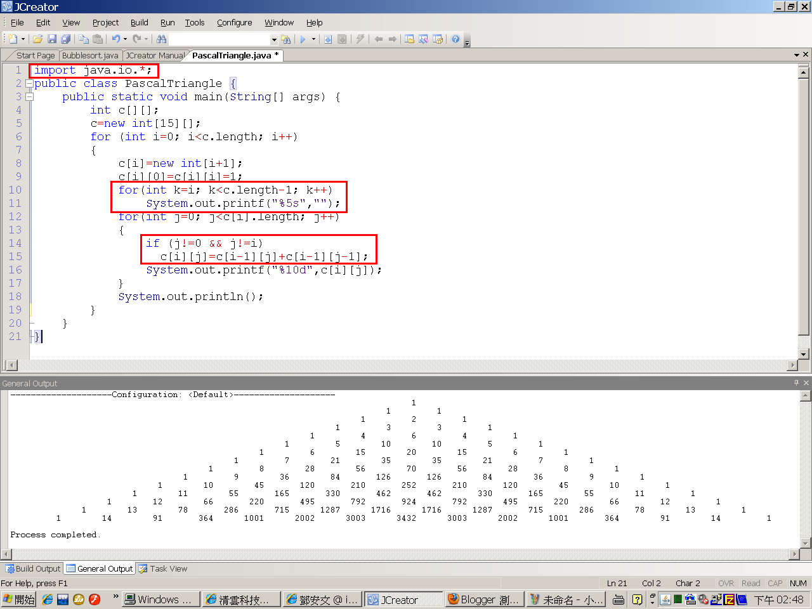Click the Redo arrow icon
This screenshot has width=812, height=609.
pyautogui.click(x=136, y=39)
